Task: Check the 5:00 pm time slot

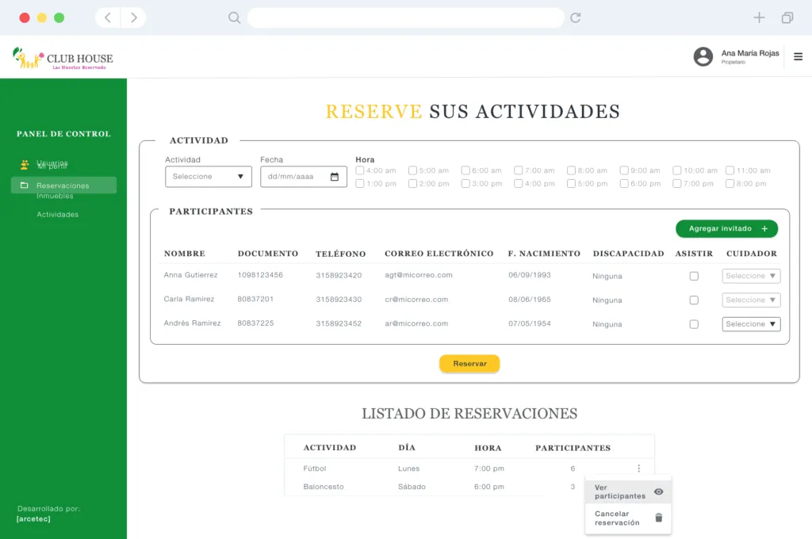Action: (x=573, y=183)
